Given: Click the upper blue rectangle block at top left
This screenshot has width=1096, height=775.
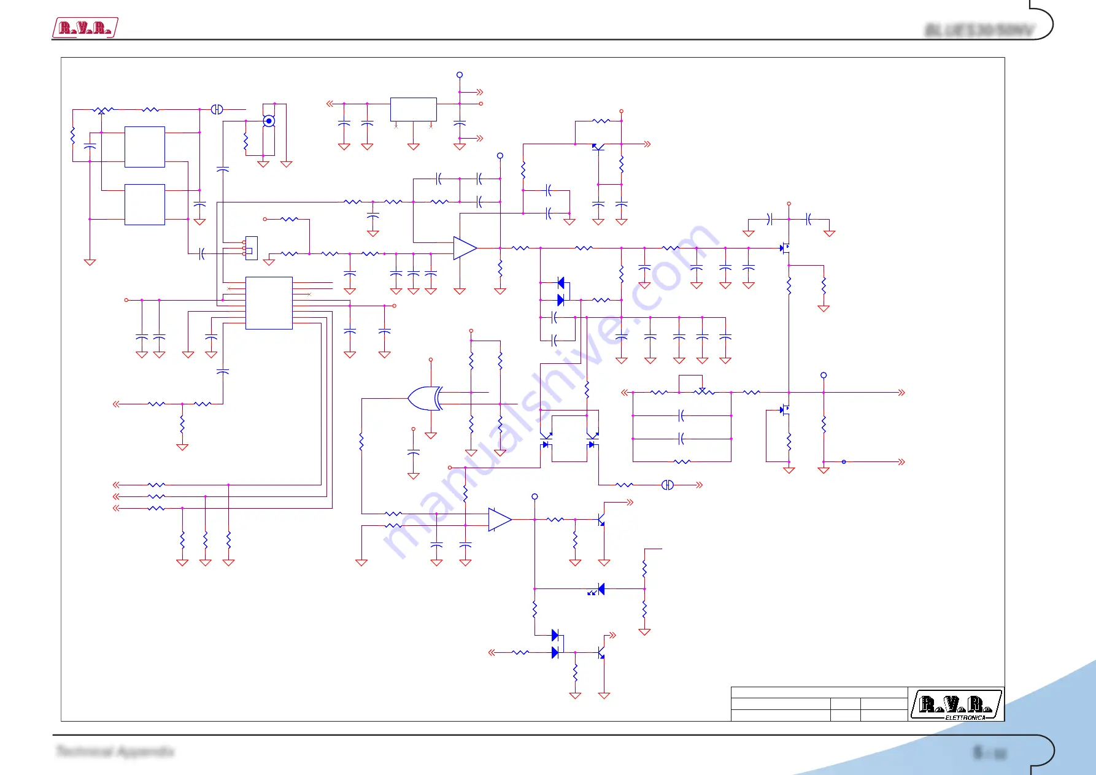Looking at the screenshot, I should (x=145, y=147).
